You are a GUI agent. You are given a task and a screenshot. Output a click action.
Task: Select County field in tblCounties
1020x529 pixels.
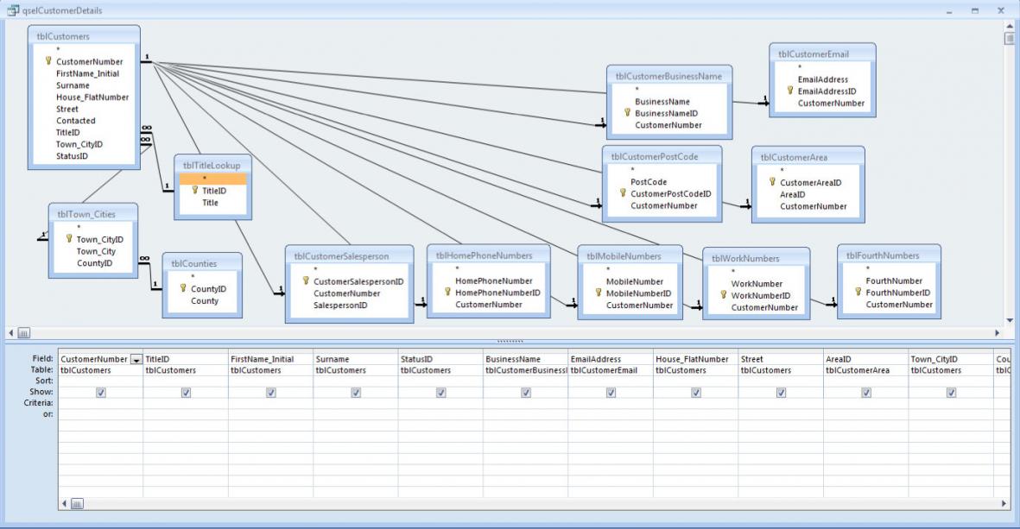click(x=205, y=301)
